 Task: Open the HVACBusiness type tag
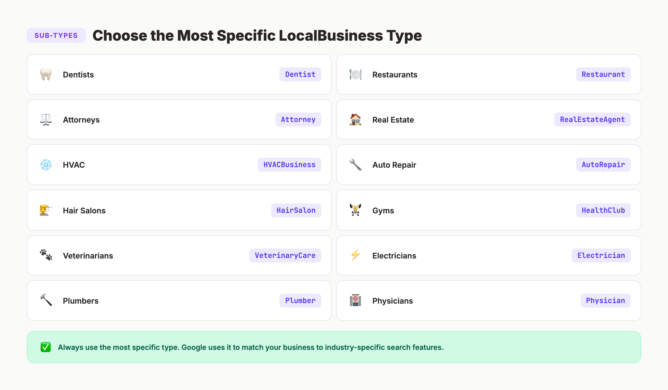tap(289, 165)
